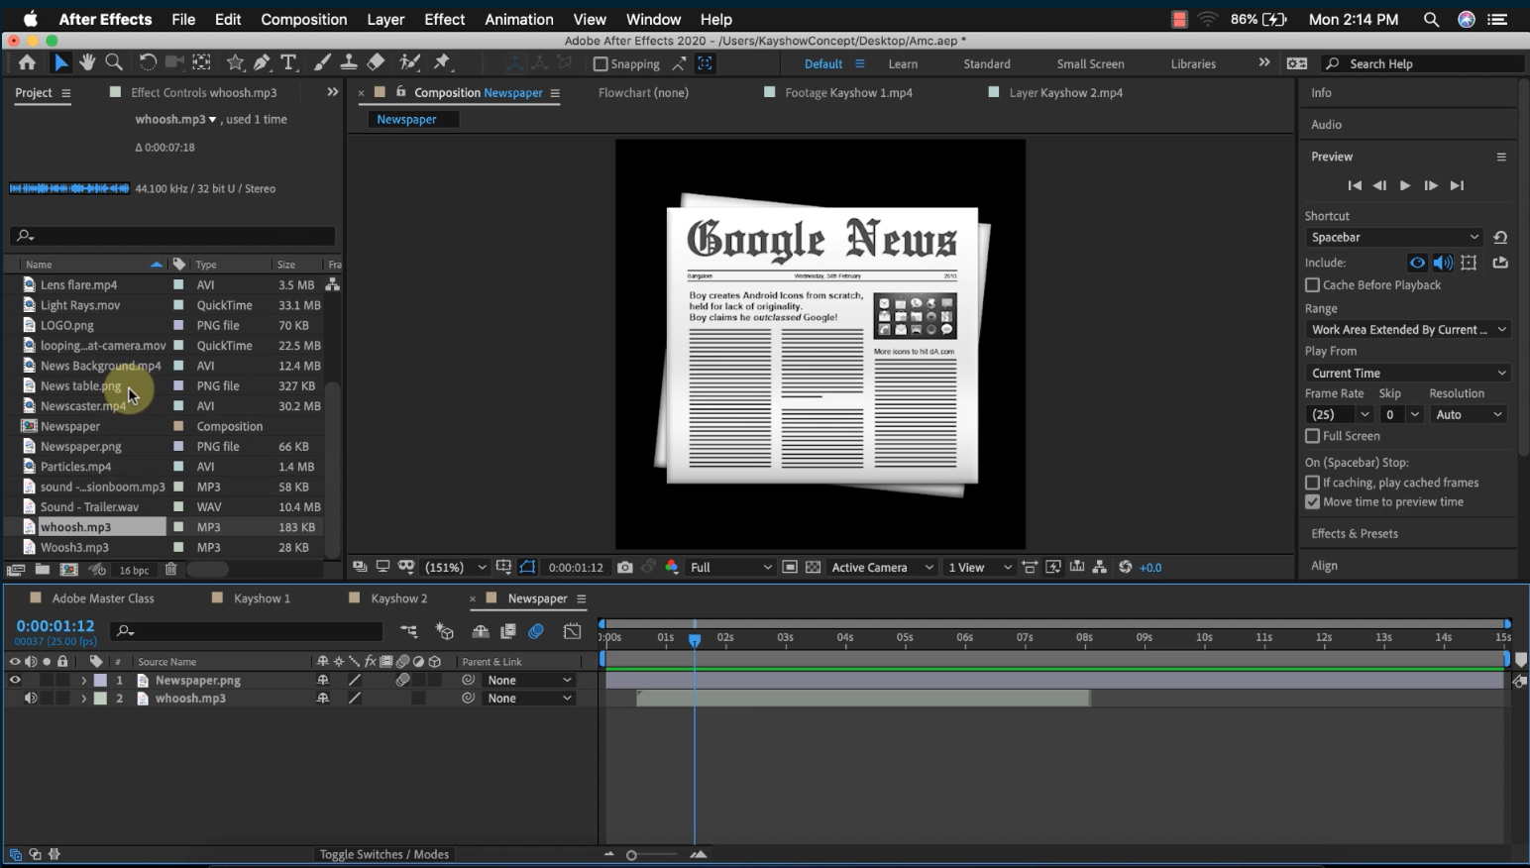Toggle include video in preview
Image resolution: width=1530 pixels, height=868 pixels.
[1417, 263]
